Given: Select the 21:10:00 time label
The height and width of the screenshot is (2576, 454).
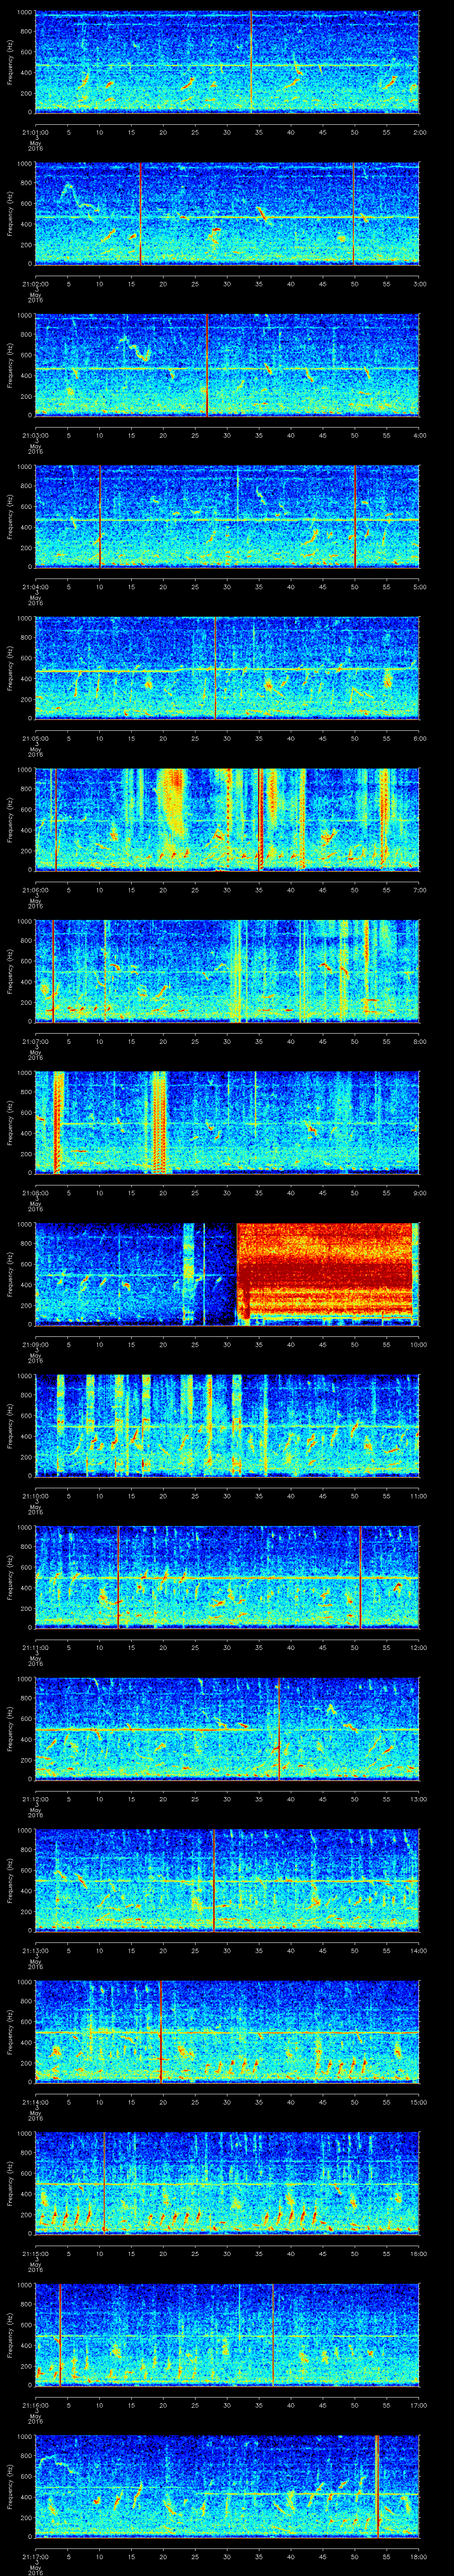Looking at the screenshot, I should [x=35, y=1495].
